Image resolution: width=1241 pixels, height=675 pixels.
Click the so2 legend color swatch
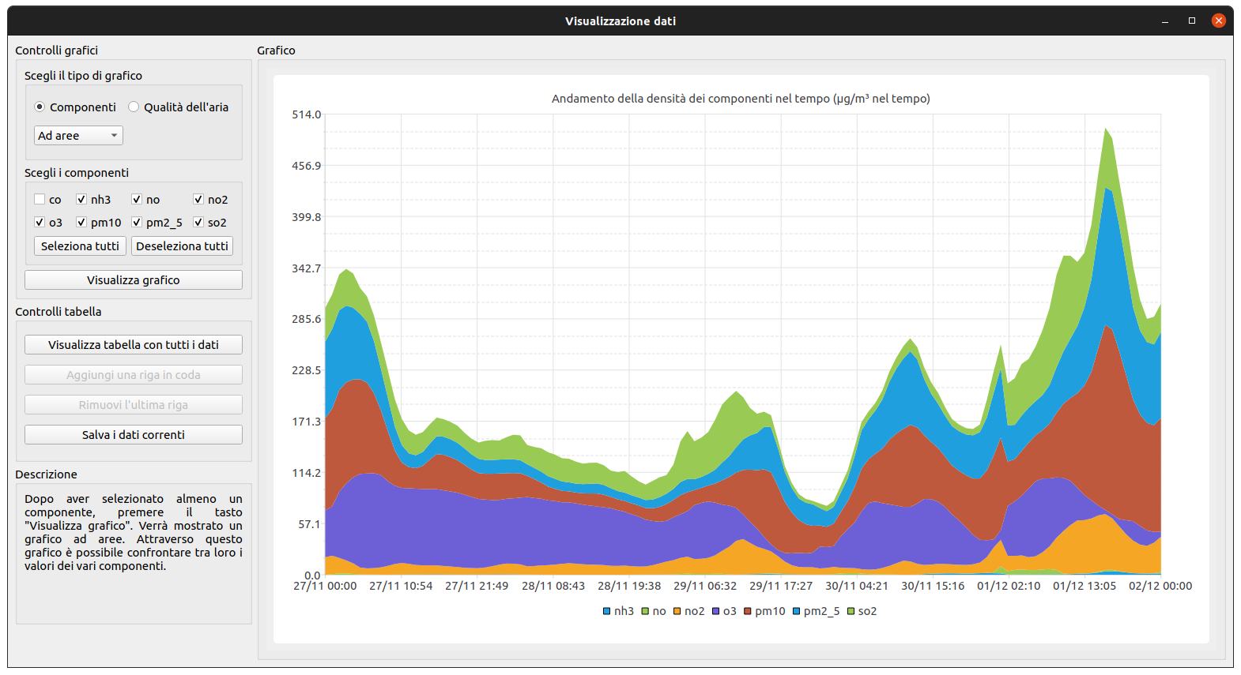[x=851, y=611]
